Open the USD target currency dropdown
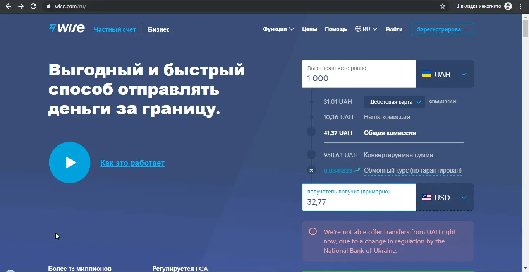The image size is (529, 272). click(x=445, y=197)
